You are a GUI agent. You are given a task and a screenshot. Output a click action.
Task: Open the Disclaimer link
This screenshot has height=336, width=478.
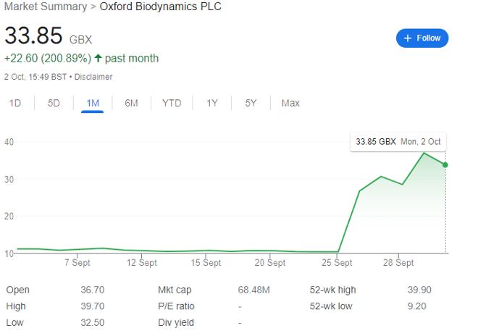click(x=93, y=77)
